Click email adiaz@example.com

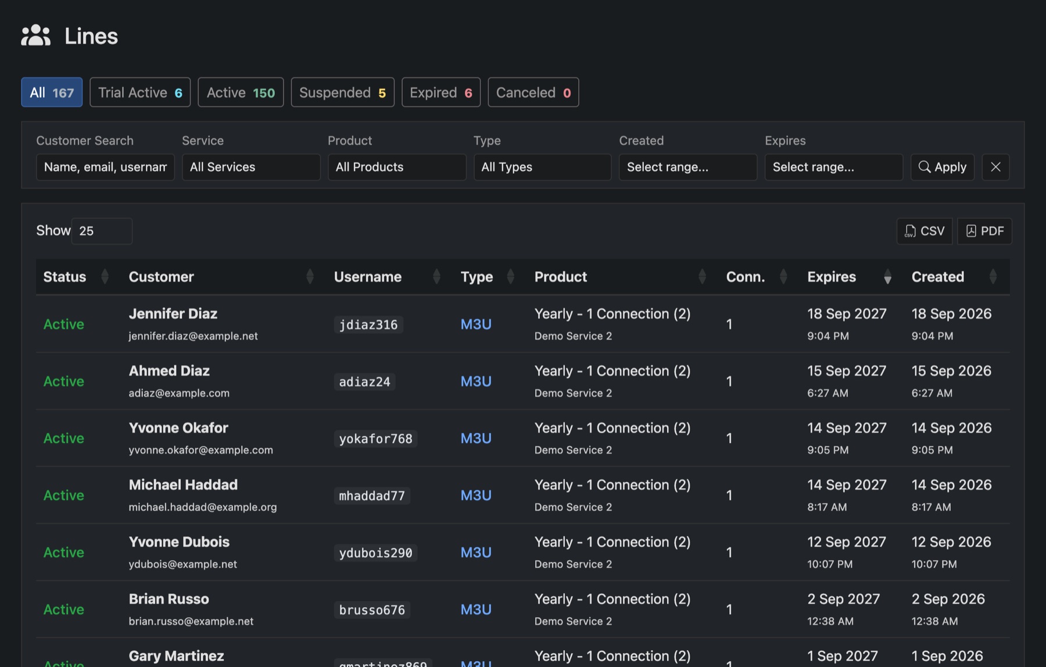179,393
